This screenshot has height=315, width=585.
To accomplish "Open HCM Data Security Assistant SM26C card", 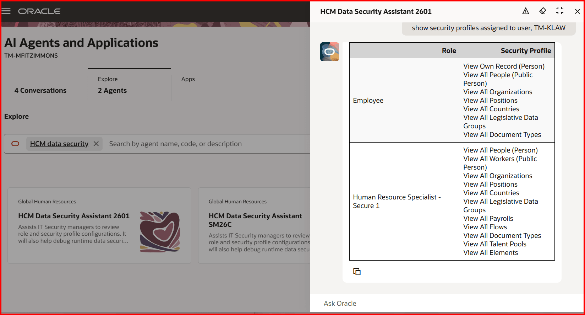I will (254, 225).
